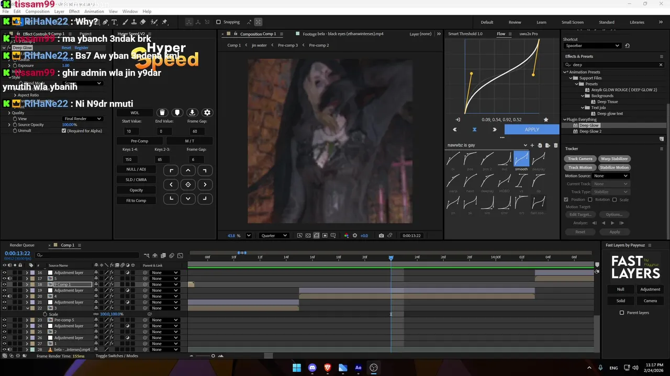Image resolution: width=670 pixels, height=376 pixels.
Task: Click the Track Camera button
Action: (580, 159)
